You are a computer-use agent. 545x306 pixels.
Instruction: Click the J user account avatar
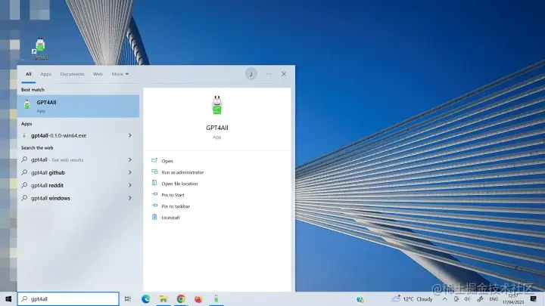251,74
